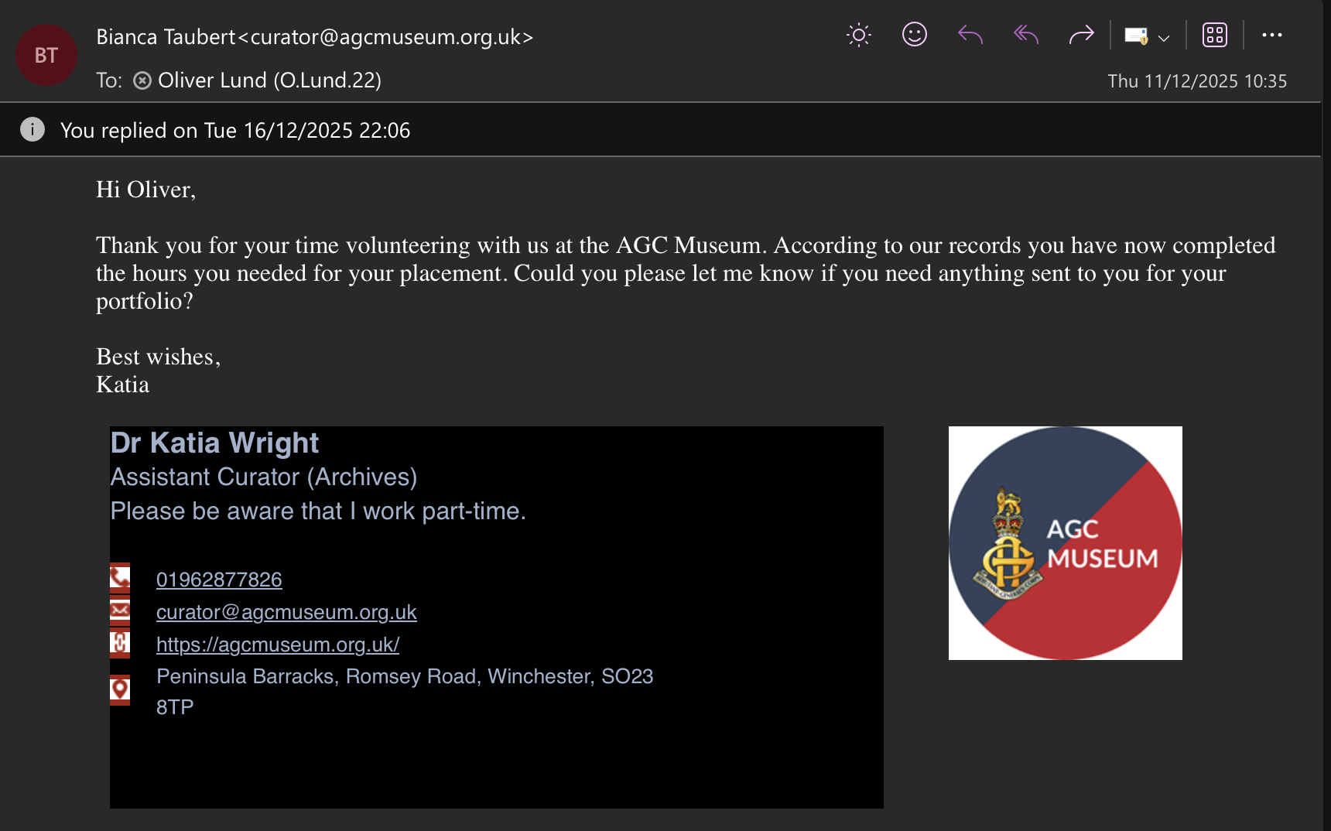Click the envelope with warning badge icon
This screenshot has height=831, width=1331.
point(1136,36)
